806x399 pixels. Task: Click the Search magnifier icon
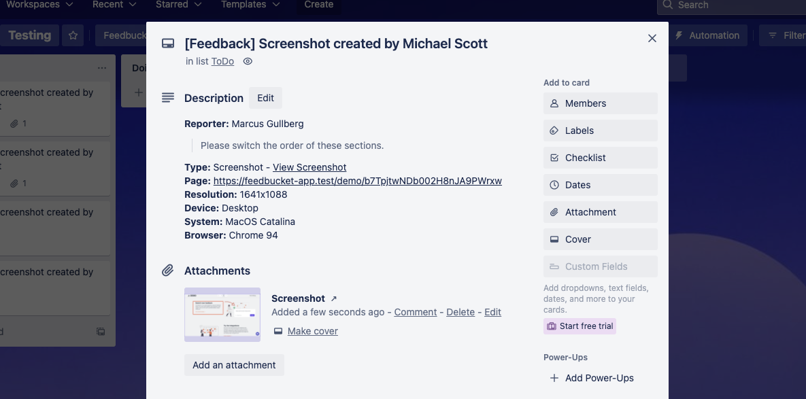tap(668, 5)
